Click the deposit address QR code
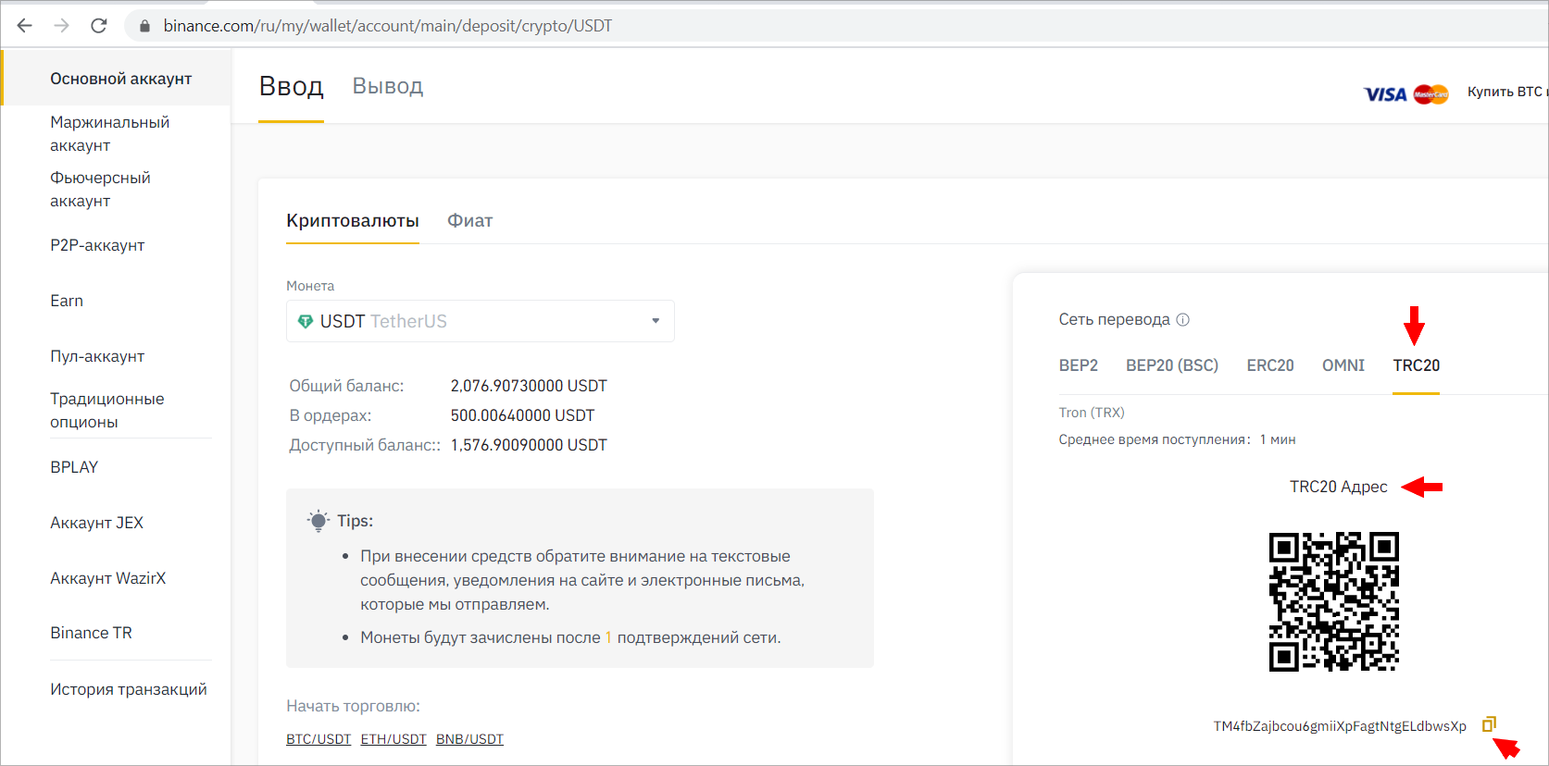Image resolution: width=1549 pixels, height=766 pixels. 1333,601
